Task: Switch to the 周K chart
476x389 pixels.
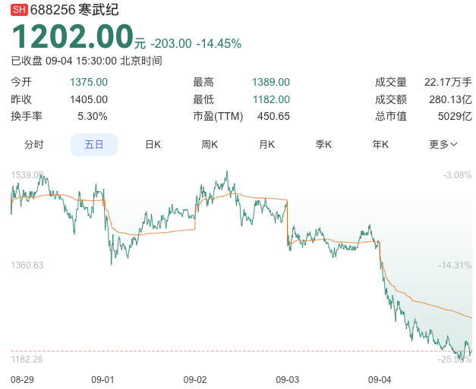Action: coord(210,144)
